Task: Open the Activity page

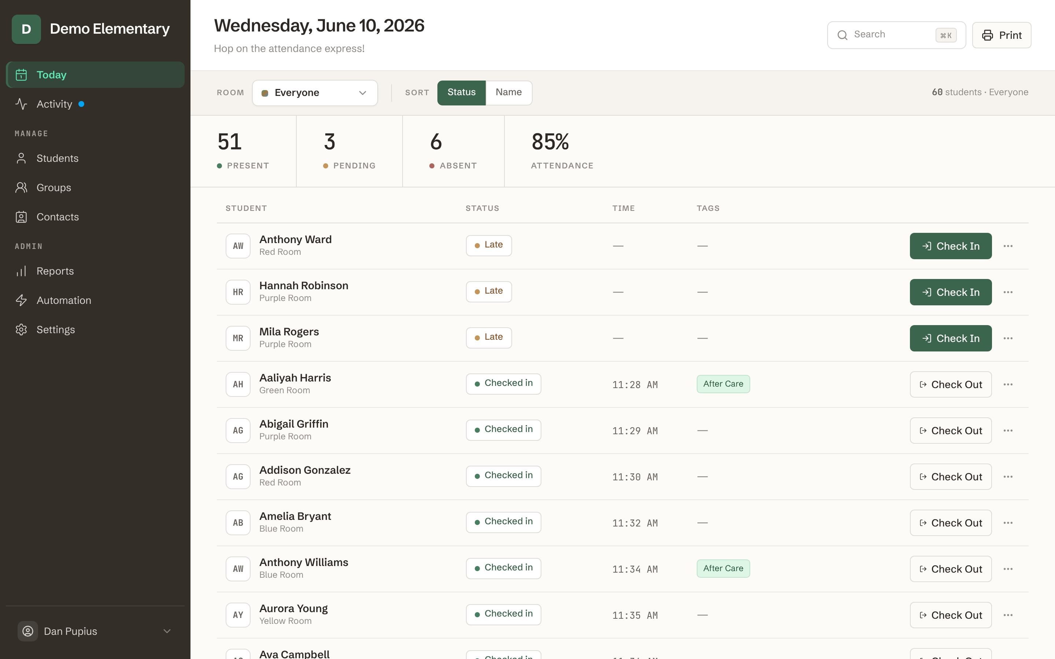Action: pyautogui.click(x=95, y=104)
